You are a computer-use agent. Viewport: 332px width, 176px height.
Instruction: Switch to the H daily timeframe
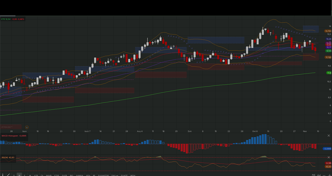[x=19, y=175]
